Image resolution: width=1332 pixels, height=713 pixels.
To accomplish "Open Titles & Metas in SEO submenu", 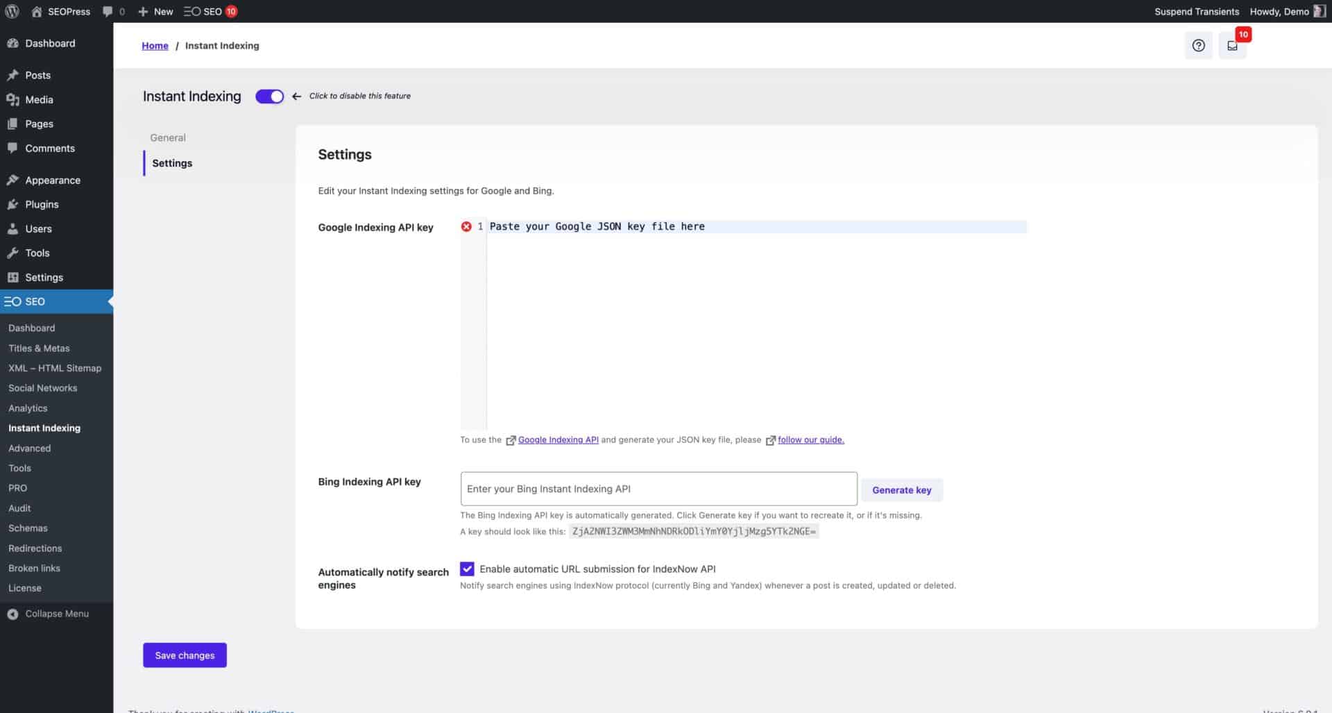I will (x=39, y=348).
